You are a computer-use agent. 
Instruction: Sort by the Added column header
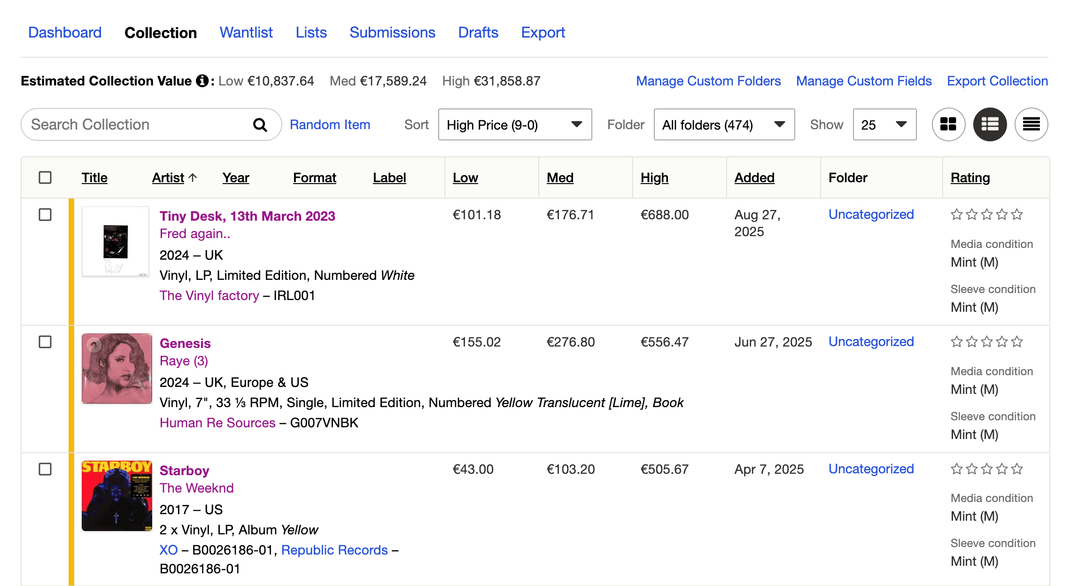click(754, 177)
